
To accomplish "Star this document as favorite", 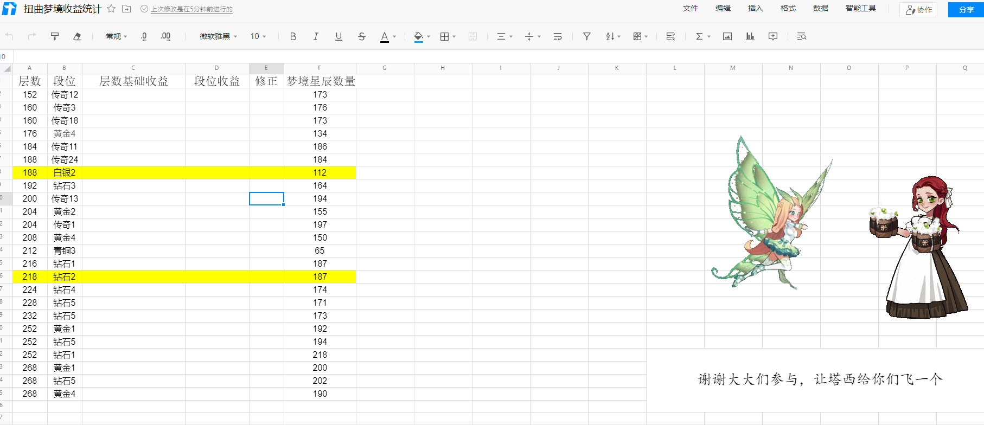I will (111, 9).
